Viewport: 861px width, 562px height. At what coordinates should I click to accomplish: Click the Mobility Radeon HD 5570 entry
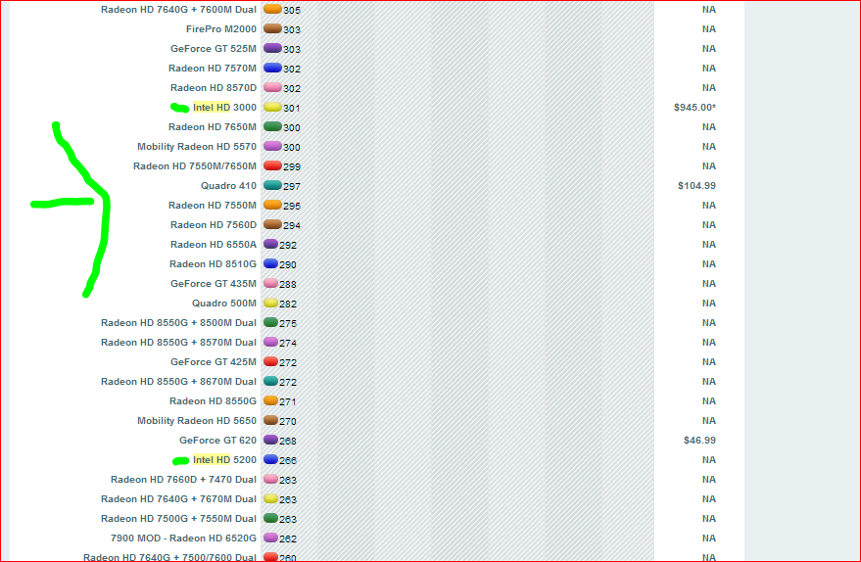197,147
